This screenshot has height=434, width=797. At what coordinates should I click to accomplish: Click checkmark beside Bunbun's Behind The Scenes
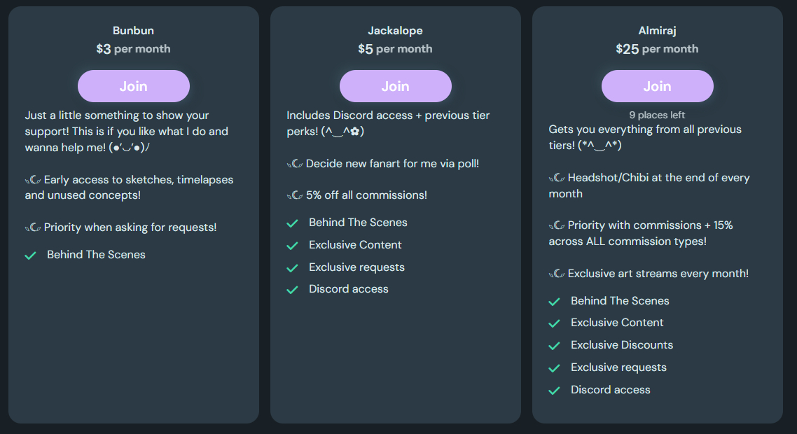pos(30,255)
